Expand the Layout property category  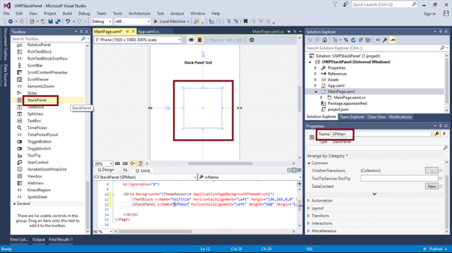tap(317, 208)
